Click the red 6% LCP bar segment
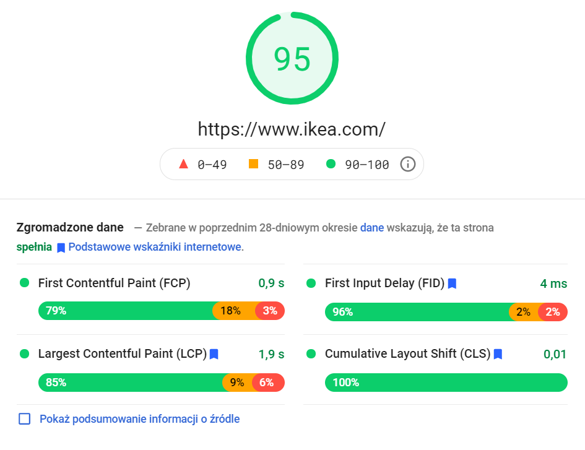 [268, 383]
